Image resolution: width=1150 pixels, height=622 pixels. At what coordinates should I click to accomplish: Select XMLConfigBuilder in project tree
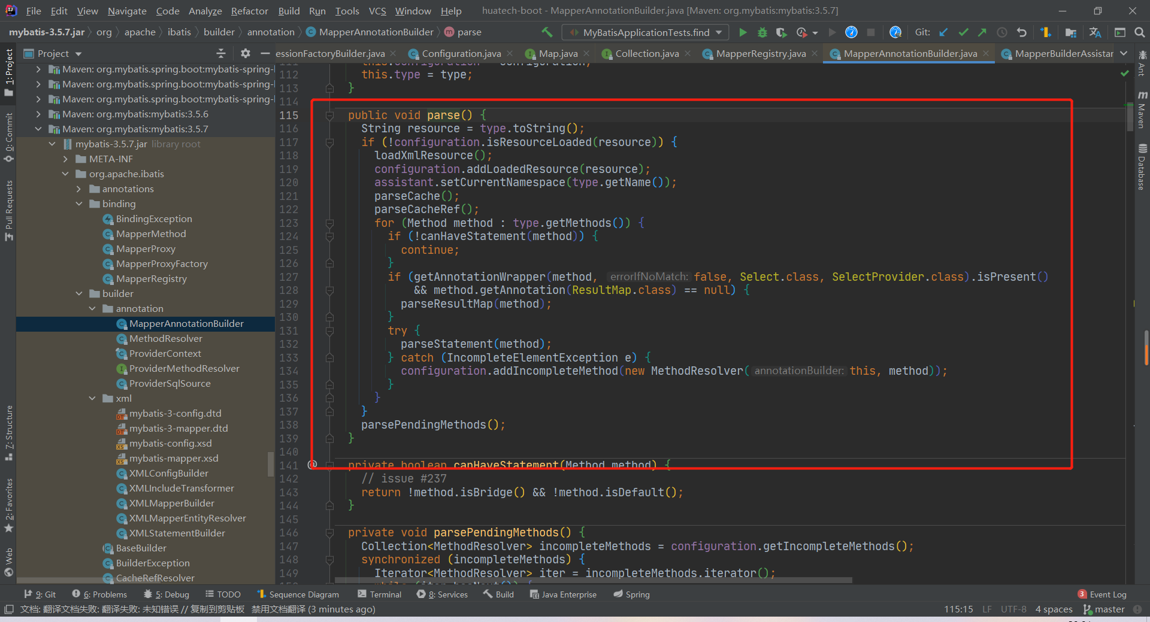168,474
